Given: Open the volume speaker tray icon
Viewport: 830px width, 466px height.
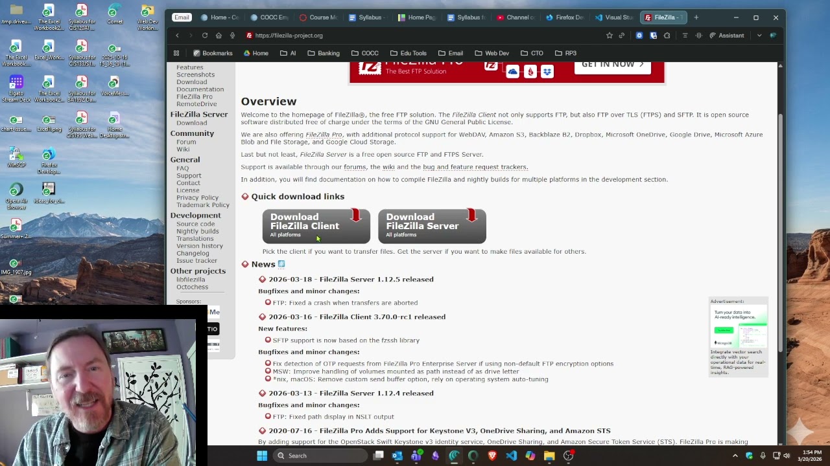Looking at the screenshot, I should 787,456.
